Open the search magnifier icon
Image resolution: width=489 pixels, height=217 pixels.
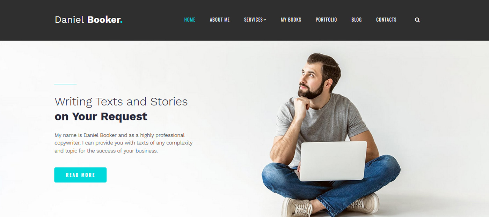click(417, 20)
